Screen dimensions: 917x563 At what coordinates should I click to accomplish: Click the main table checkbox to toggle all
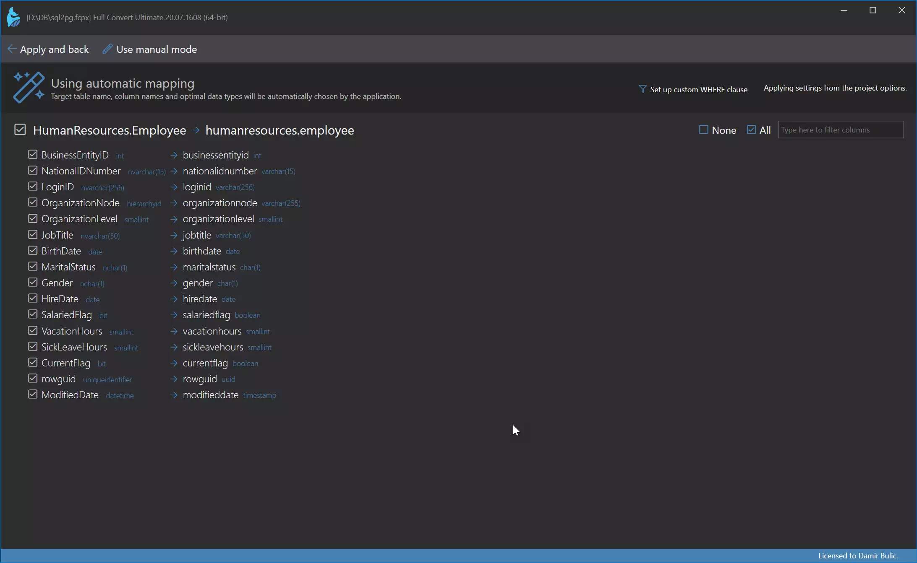click(20, 130)
